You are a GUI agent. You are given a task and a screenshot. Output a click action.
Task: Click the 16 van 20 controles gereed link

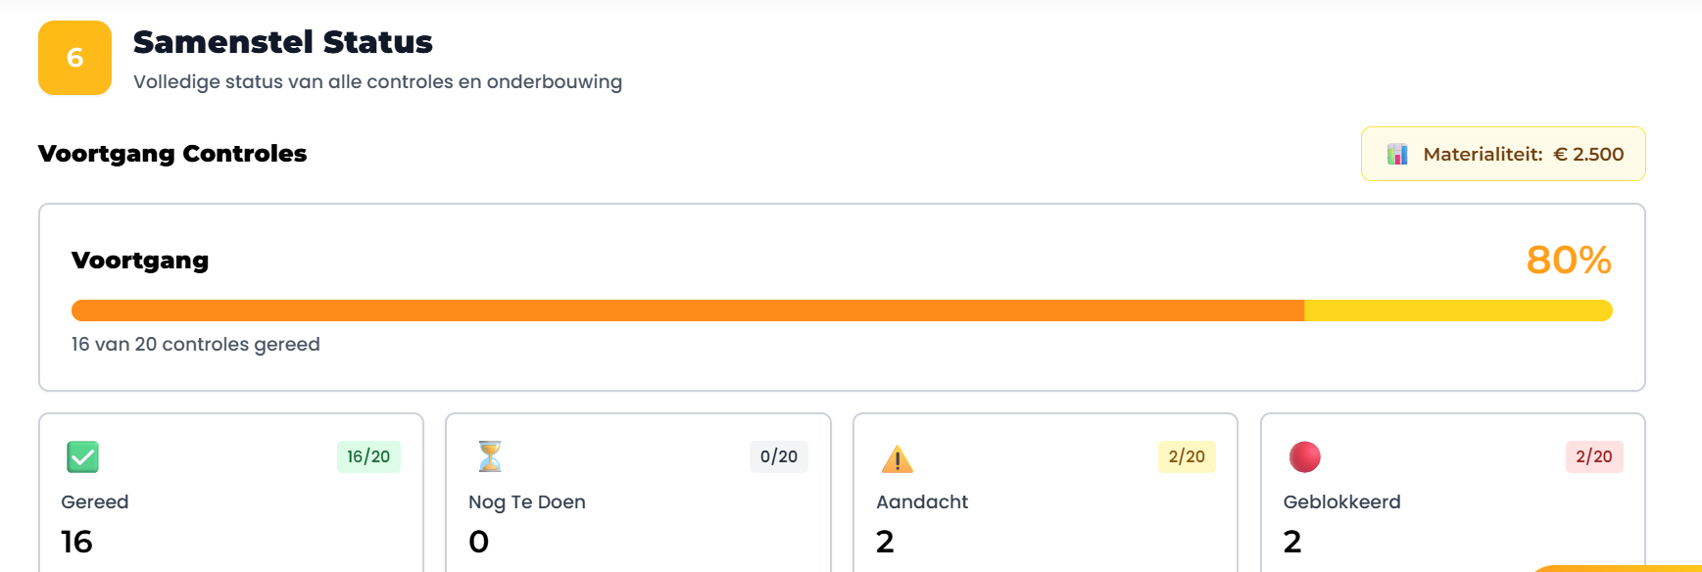tap(194, 344)
